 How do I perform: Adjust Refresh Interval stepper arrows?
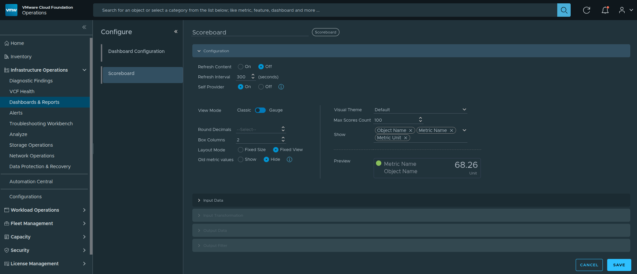coord(253,77)
